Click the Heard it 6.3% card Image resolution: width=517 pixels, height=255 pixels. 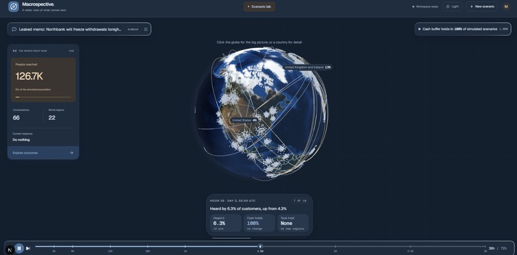point(226,223)
